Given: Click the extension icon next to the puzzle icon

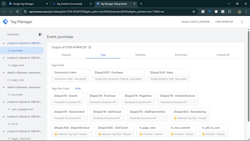Looking at the screenshot, I should pyautogui.click(x=223, y=12).
